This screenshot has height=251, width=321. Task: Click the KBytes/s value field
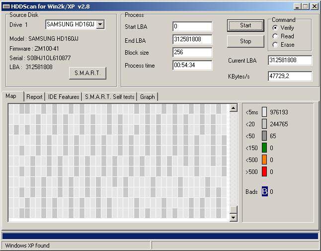[290, 77]
